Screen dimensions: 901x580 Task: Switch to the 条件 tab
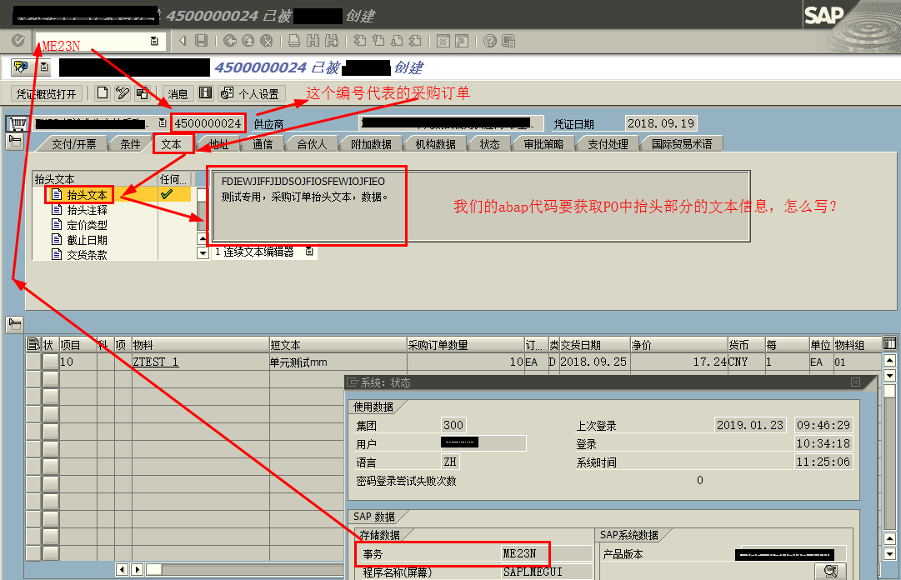click(x=130, y=144)
